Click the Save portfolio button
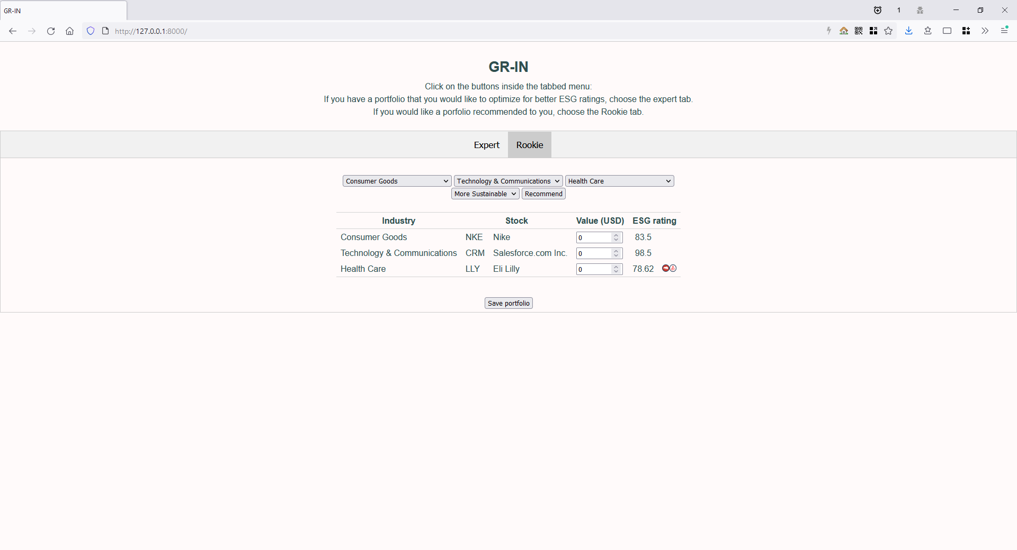Screen dimensions: 1017x550 [x=508, y=303]
